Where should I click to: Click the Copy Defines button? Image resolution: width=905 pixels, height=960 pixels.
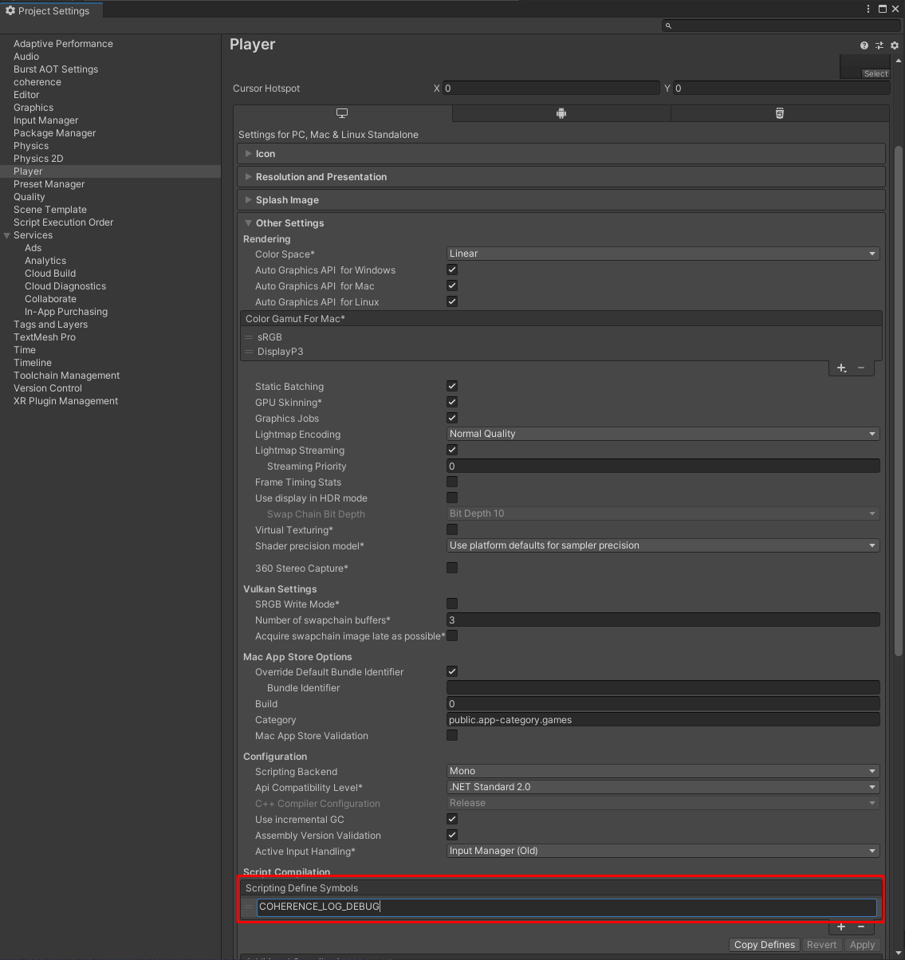764,945
